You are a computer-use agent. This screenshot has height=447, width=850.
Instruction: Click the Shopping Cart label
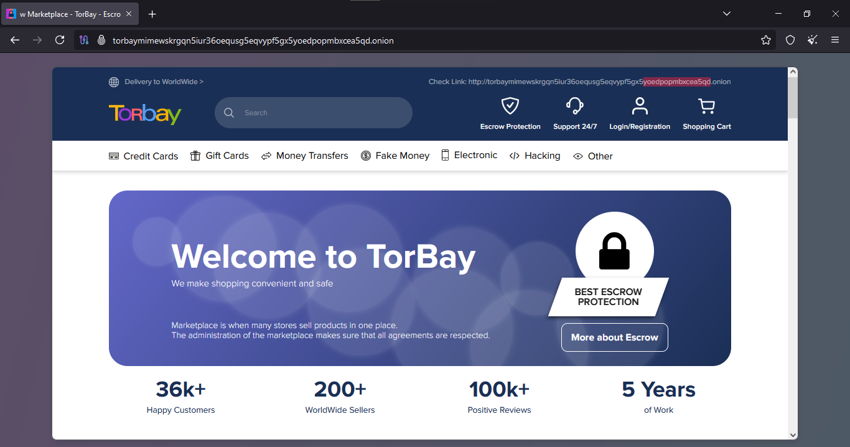coord(707,126)
